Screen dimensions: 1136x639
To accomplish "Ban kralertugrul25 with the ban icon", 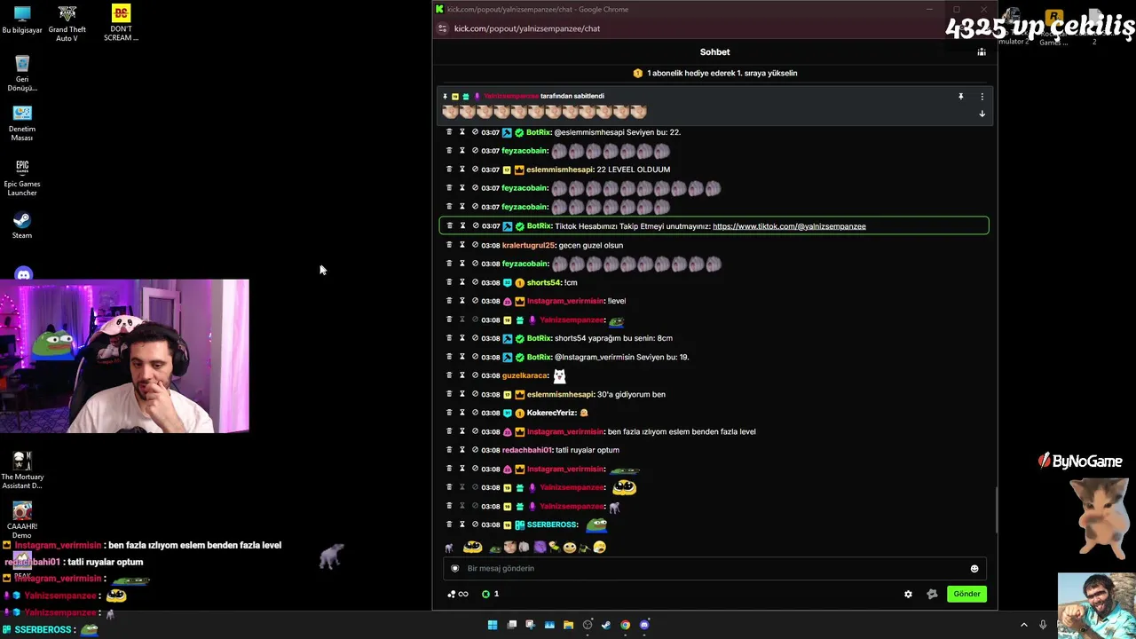I will [475, 245].
